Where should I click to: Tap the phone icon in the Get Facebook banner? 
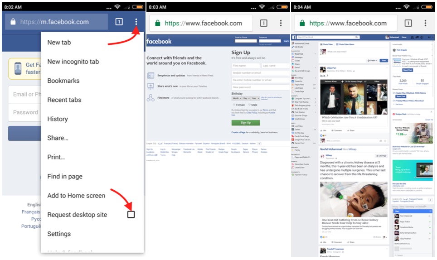point(18,68)
